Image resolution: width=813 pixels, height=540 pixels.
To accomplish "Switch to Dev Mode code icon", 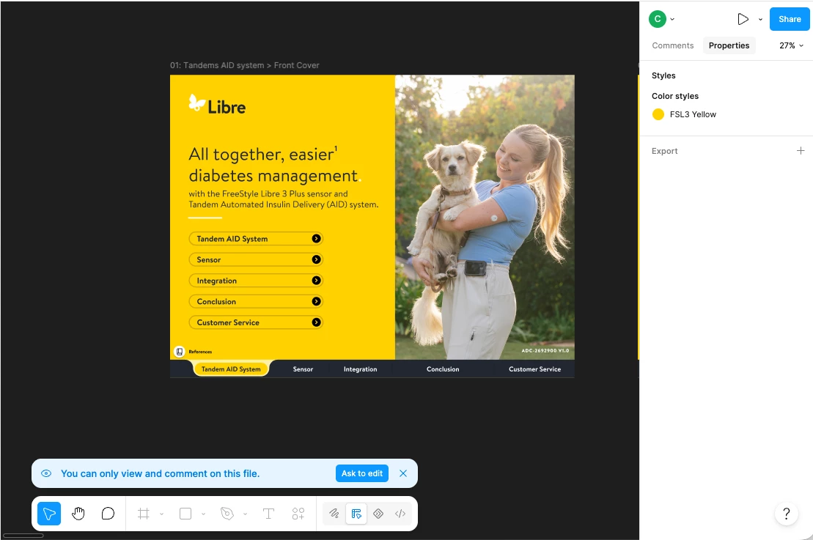I will click(x=400, y=514).
